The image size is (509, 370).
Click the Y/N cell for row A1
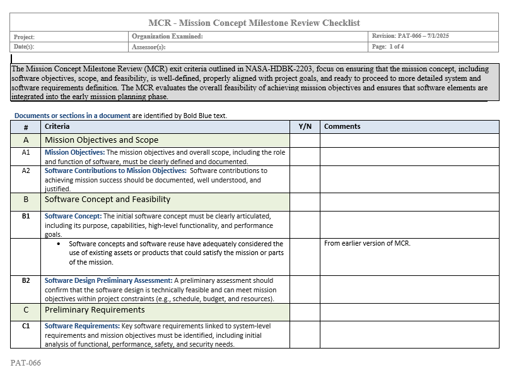pyautogui.click(x=305, y=157)
